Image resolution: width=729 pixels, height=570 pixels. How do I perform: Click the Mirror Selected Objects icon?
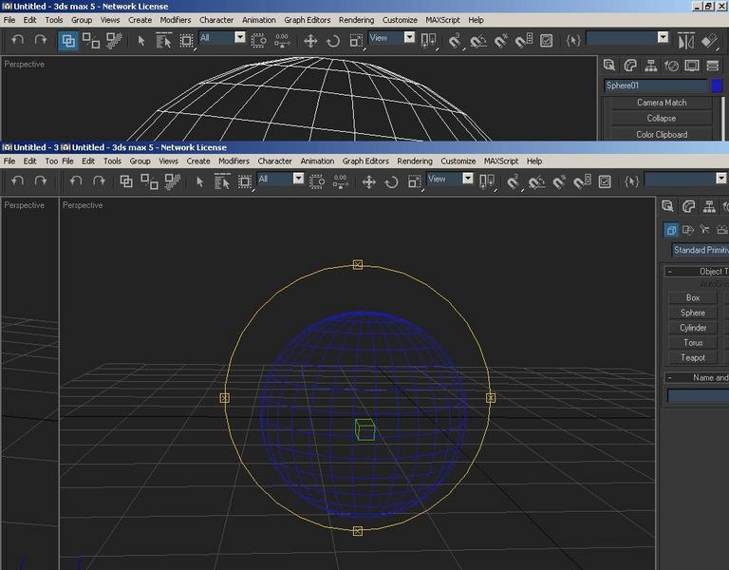[686, 41]
